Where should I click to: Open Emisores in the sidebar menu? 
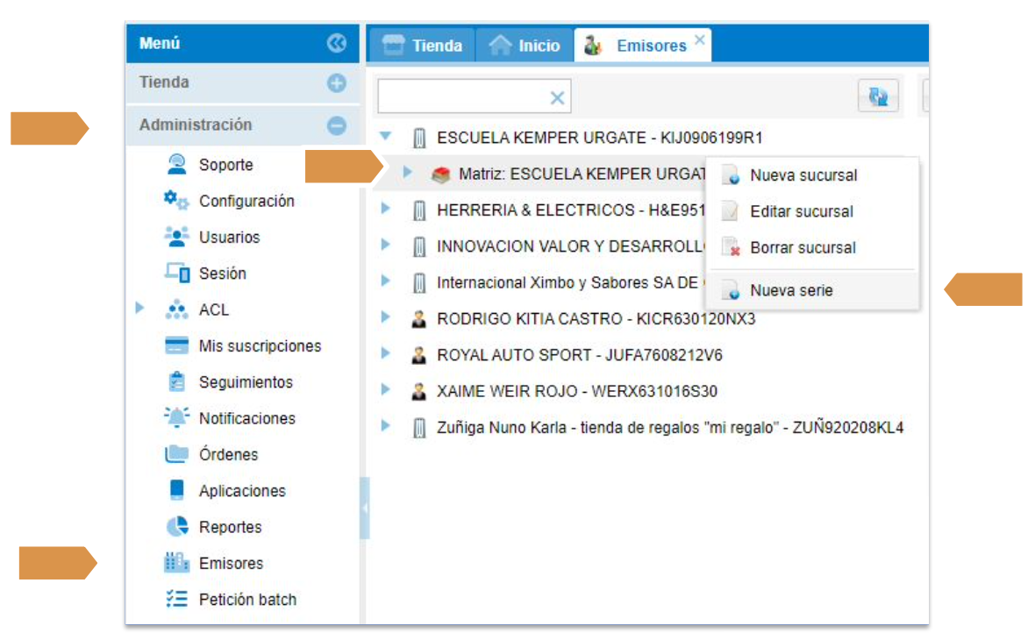231,564
